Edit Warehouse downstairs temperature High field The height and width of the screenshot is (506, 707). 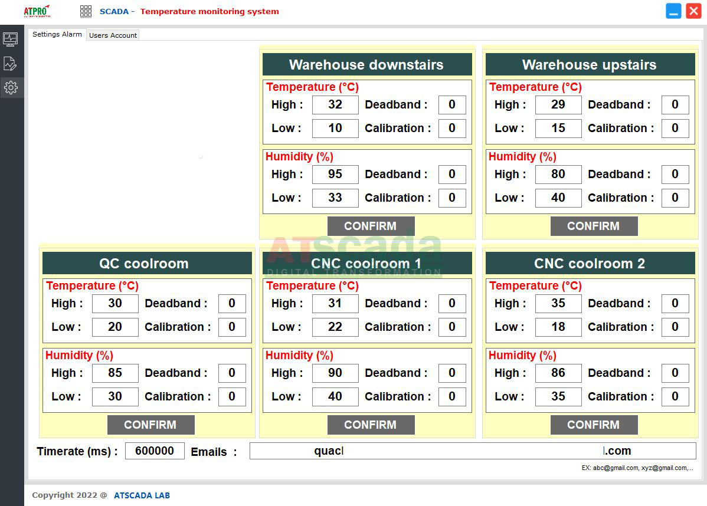(335, 105)
